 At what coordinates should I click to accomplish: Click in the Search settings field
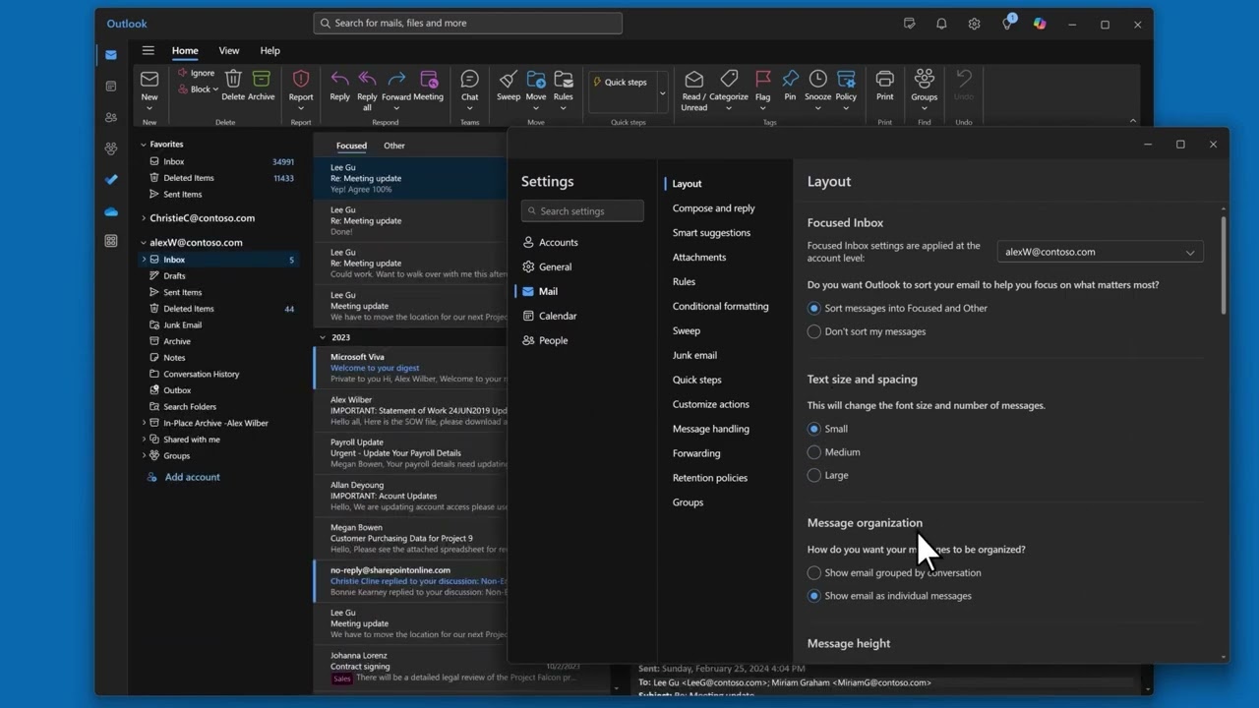click(x=582, y=211)
